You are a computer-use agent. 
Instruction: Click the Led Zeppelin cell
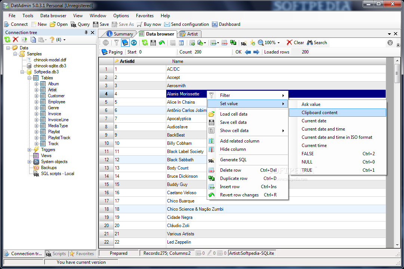[x=276, y=242]
